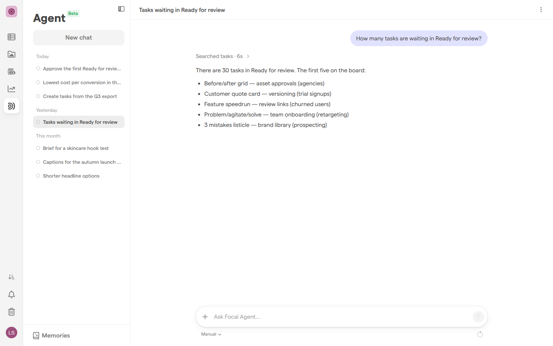Open notifications bell icon

coord(12,294)
